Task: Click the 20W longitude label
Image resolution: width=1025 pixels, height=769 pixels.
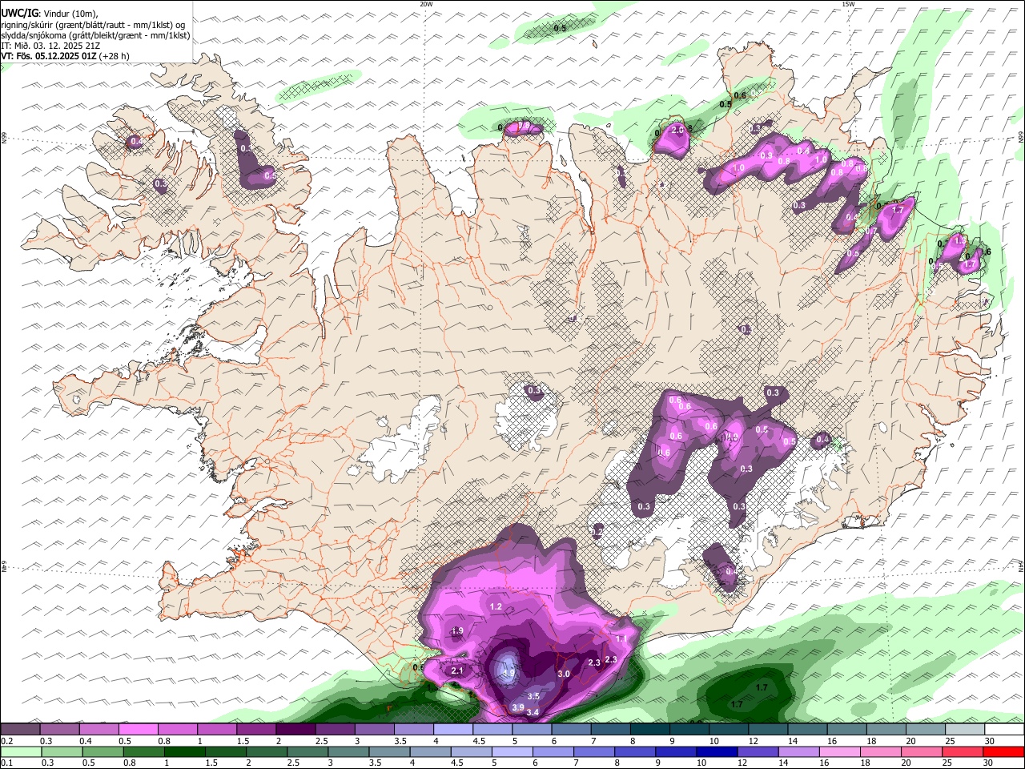Action: pyautogui.click(x=426, y=4)
